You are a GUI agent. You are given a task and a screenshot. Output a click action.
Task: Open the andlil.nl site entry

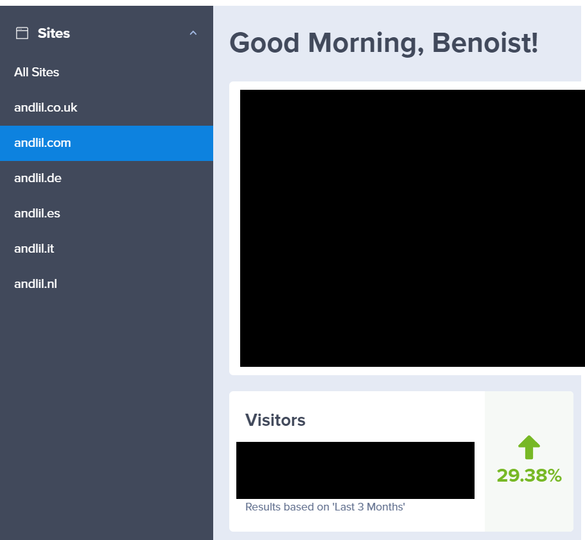35,284
